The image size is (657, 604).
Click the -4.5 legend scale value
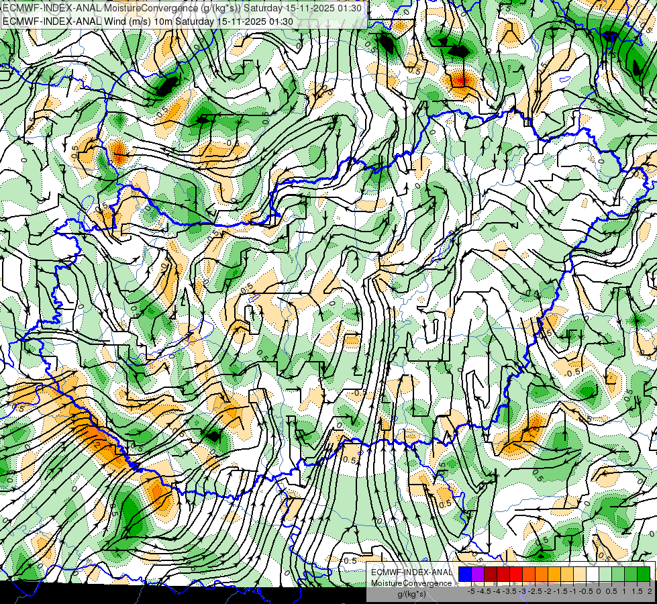[485, 591]
